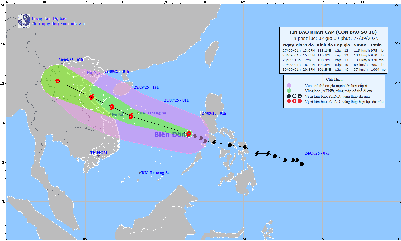401x241 pixels.
Task: Click the forecast storm icon for 29/09/25 - 01h
Action: [92, 97]
